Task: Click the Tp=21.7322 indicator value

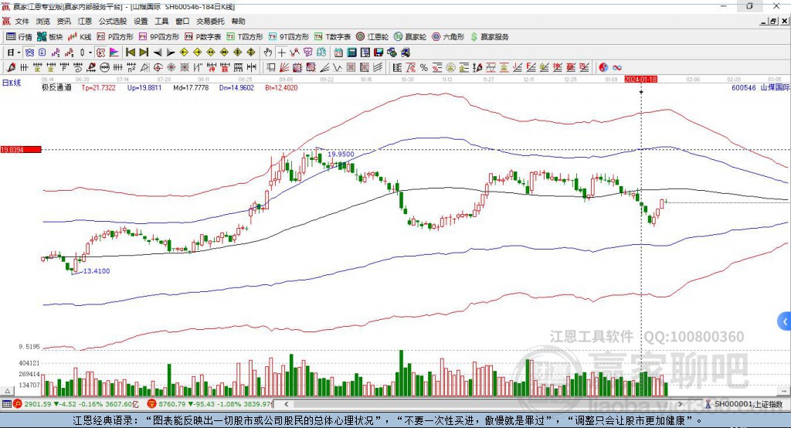Action: pos(98,87)
